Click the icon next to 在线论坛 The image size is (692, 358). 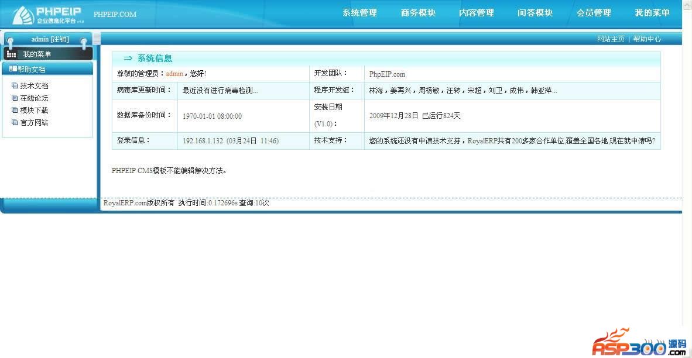click(15, 98)
